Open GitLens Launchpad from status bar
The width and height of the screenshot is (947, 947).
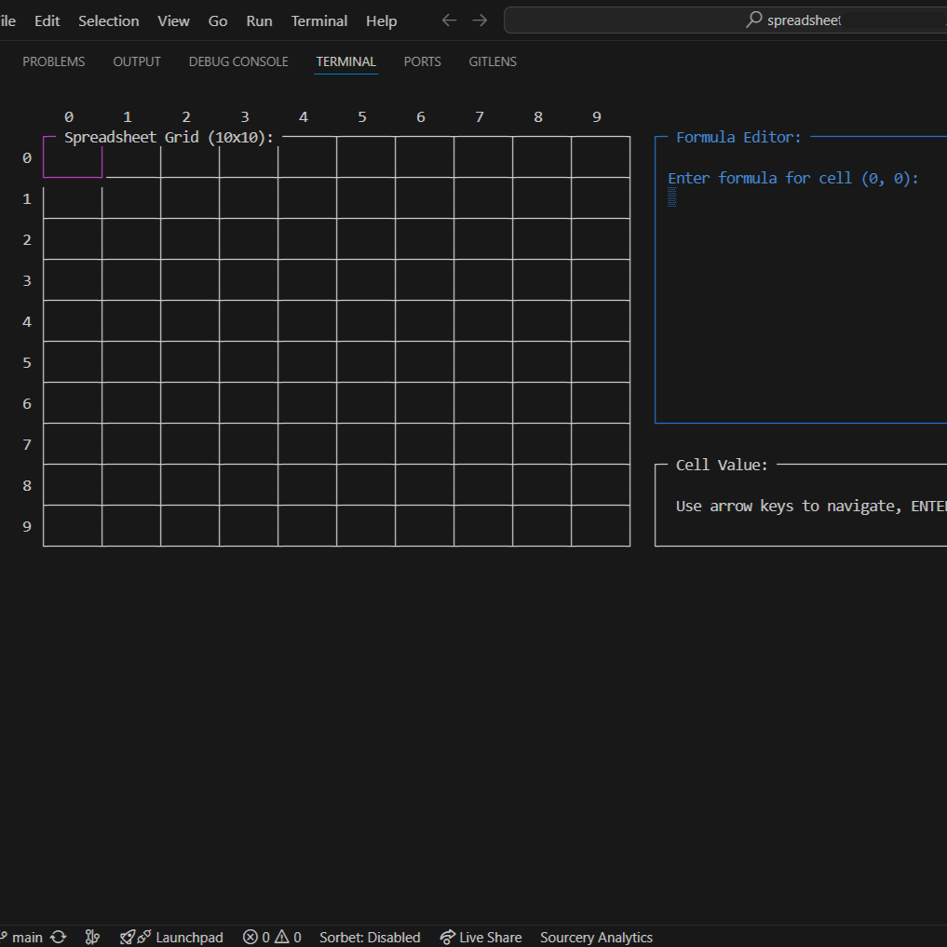click(171, 937)
